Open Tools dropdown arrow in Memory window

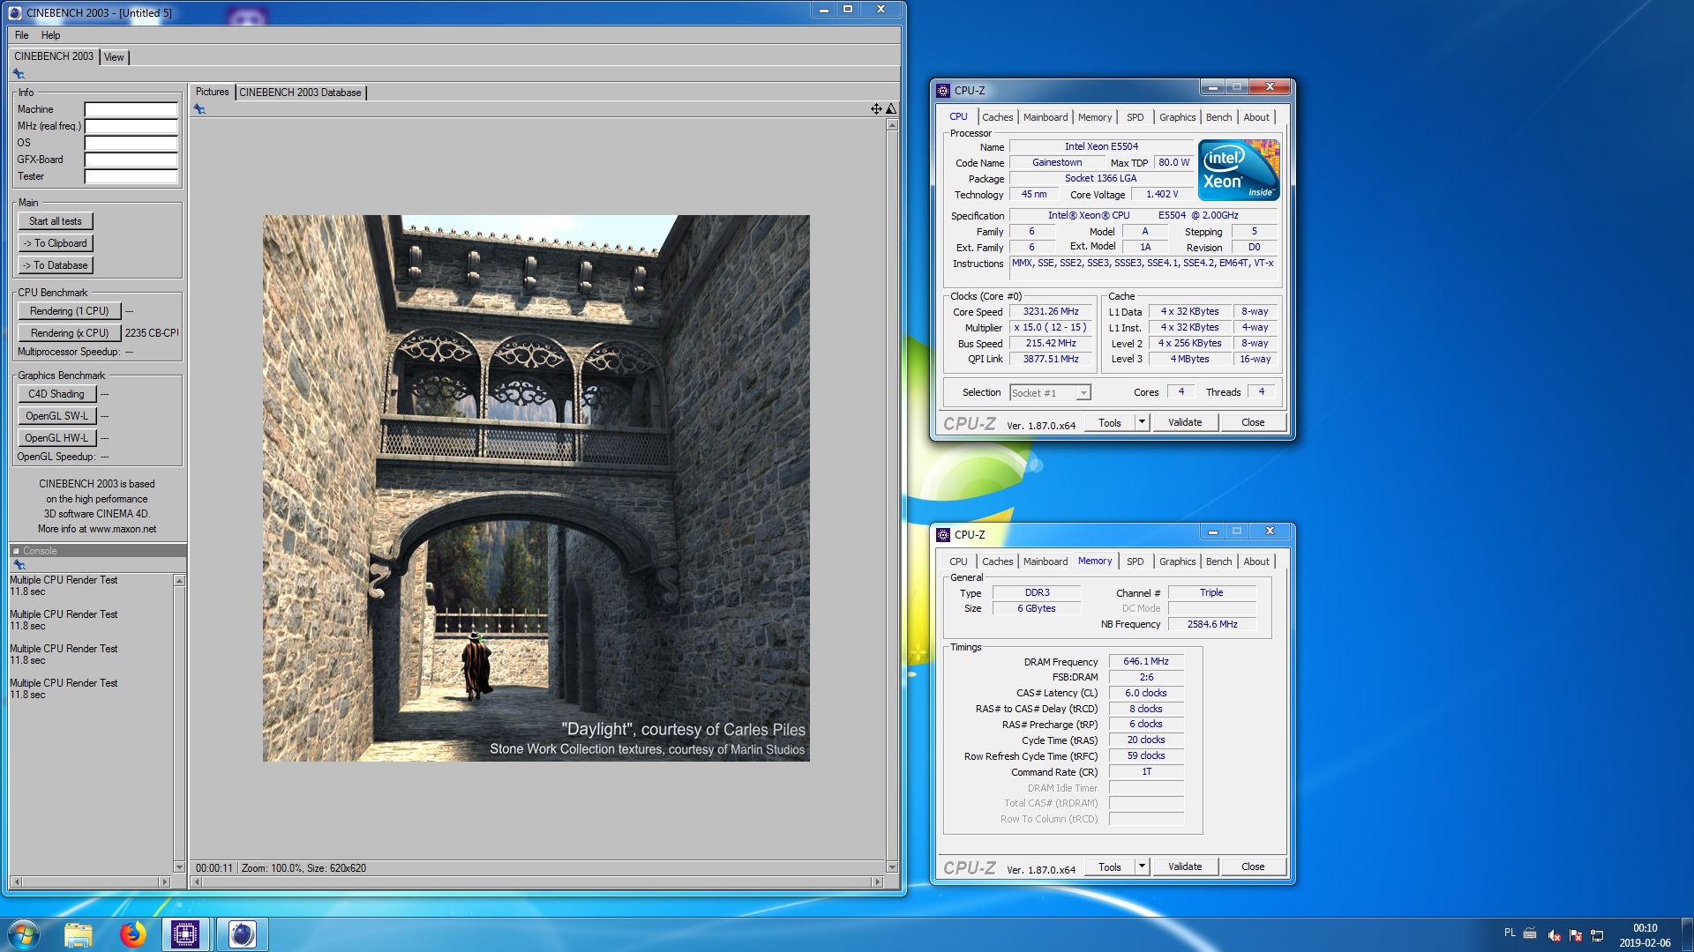coord(1141,866)
